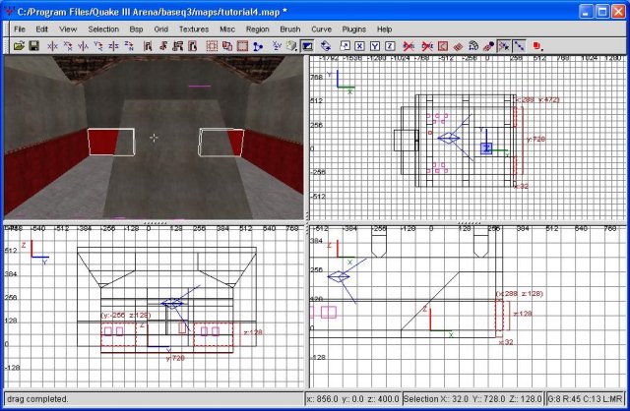The image size is (630, 411).
Task: Click the dotted-grid CSG Subtract icon
Action: (x=212, y=46)
